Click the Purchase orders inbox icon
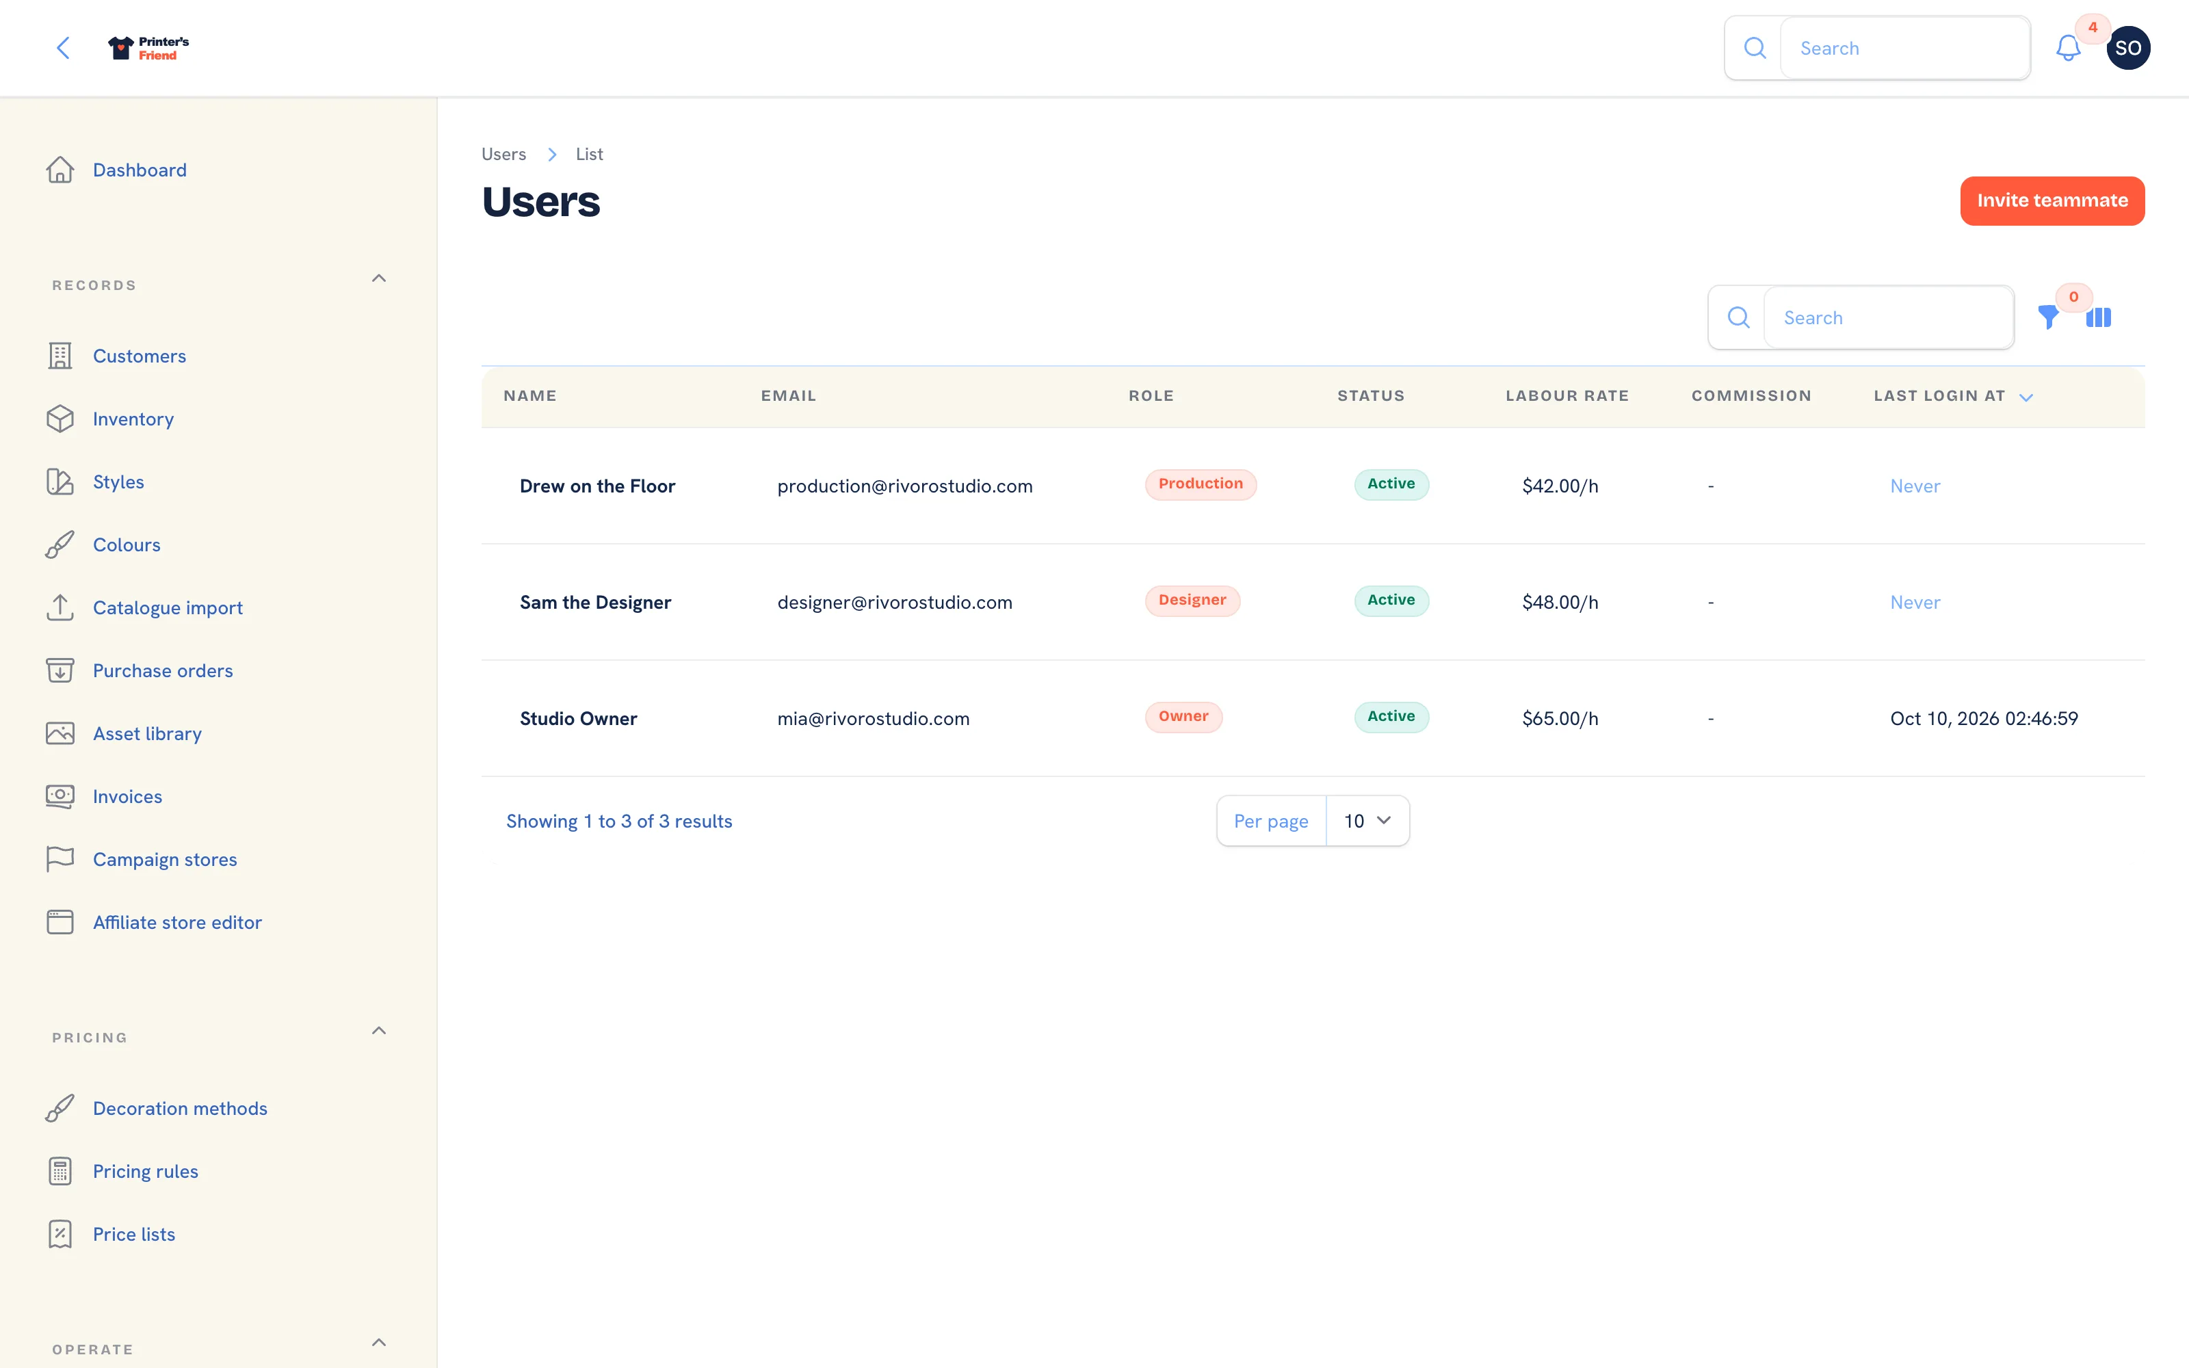This screenshot has width=2189, height=1368. (x=61, y=670)
